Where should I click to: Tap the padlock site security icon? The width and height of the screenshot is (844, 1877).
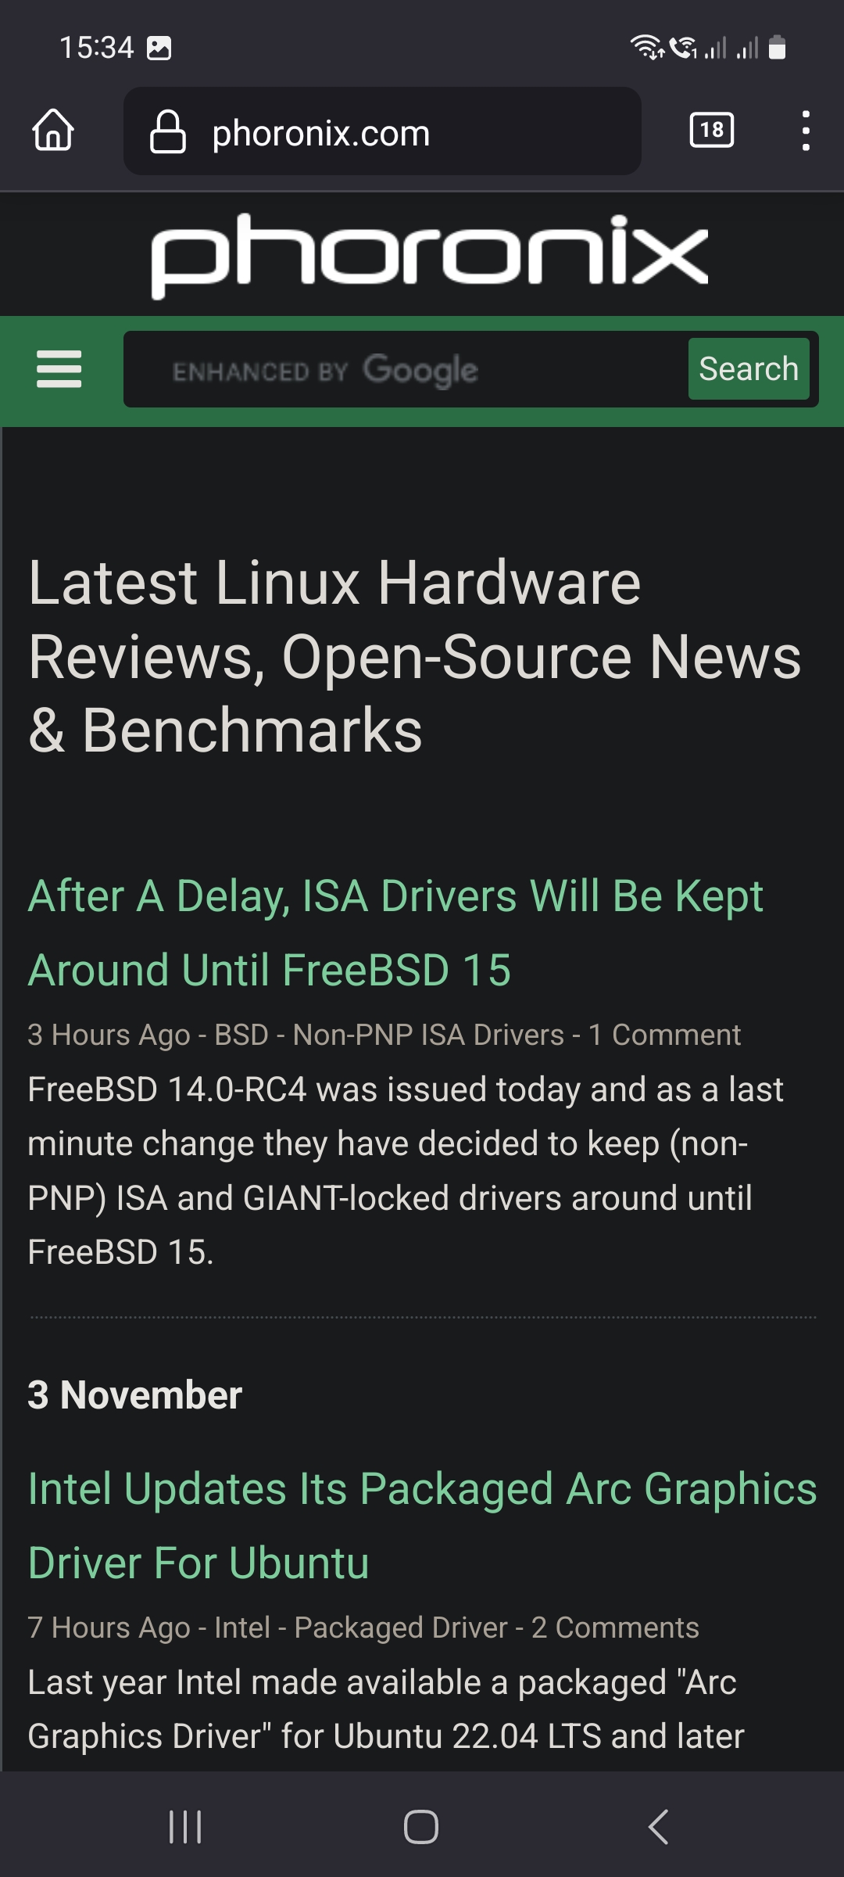click(168, 131)
